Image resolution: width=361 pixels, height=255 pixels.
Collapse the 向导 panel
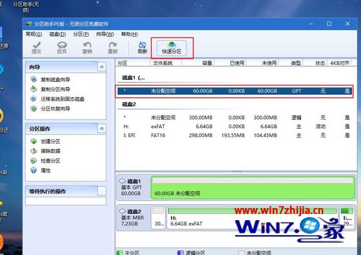(102, 67)
